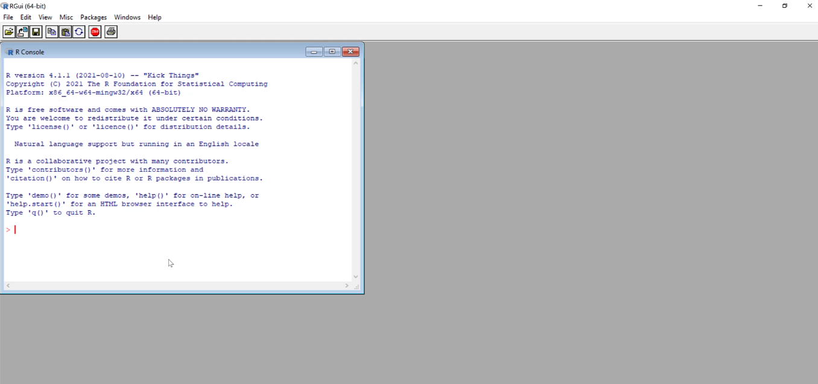This screenshot has height=384, width=818.
Task: Open the Packages menu
Action: click(x=94, y=17)
